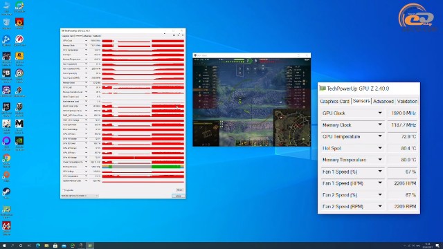Click the TechPowerUp GPU-Z 2.40.0 enlarged title
The image size is (443, 249).
coord(358,89)
